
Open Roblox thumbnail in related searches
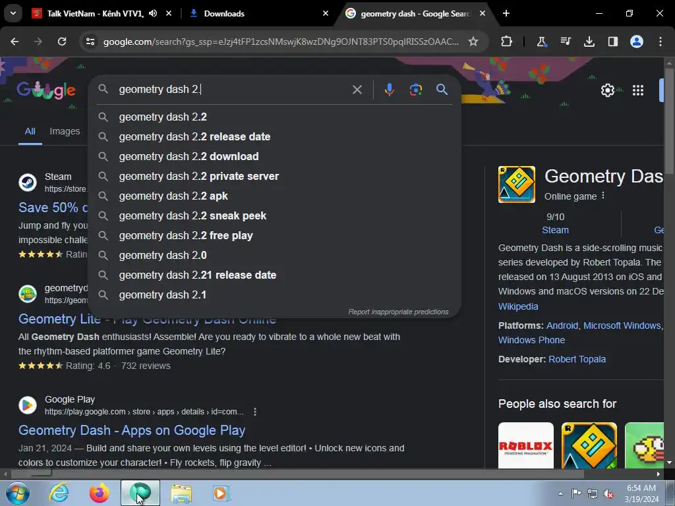(525, 445)
